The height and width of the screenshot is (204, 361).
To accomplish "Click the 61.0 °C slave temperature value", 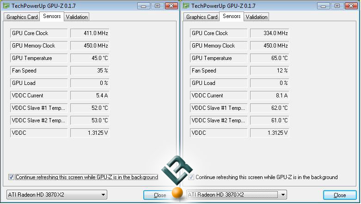I will tap(269, 120).
